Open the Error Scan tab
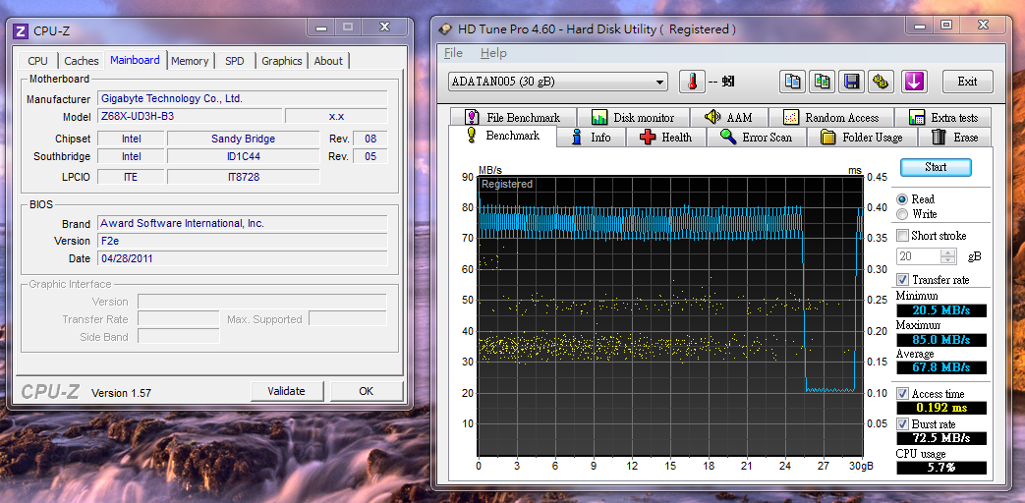The height and width of the screenshot is (503, 1025). click(x=756, y=138)
